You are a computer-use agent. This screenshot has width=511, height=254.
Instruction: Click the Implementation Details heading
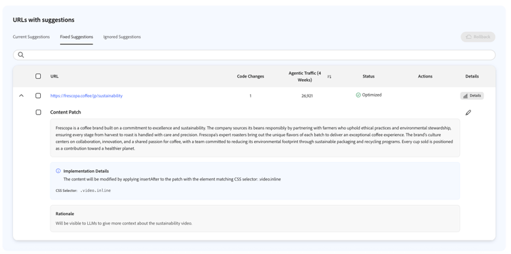pyautogui.click(x=86, y=171)
